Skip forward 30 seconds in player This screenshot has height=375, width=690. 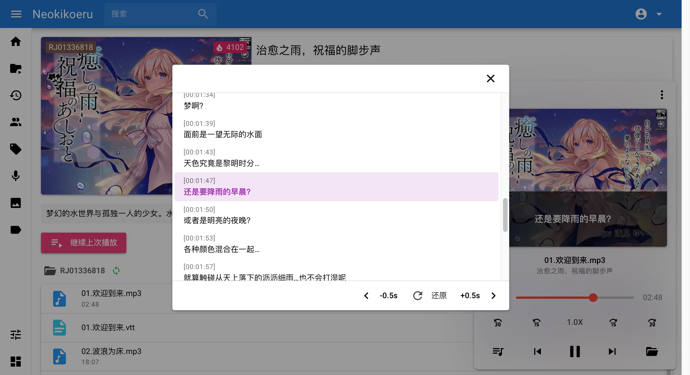652,323
